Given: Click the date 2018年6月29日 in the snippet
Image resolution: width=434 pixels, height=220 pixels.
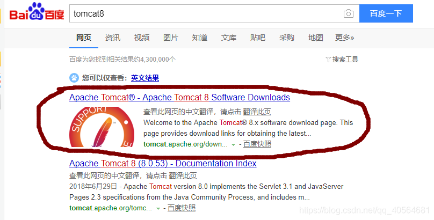Looking at the screenshot, I should tap(93, 187).
